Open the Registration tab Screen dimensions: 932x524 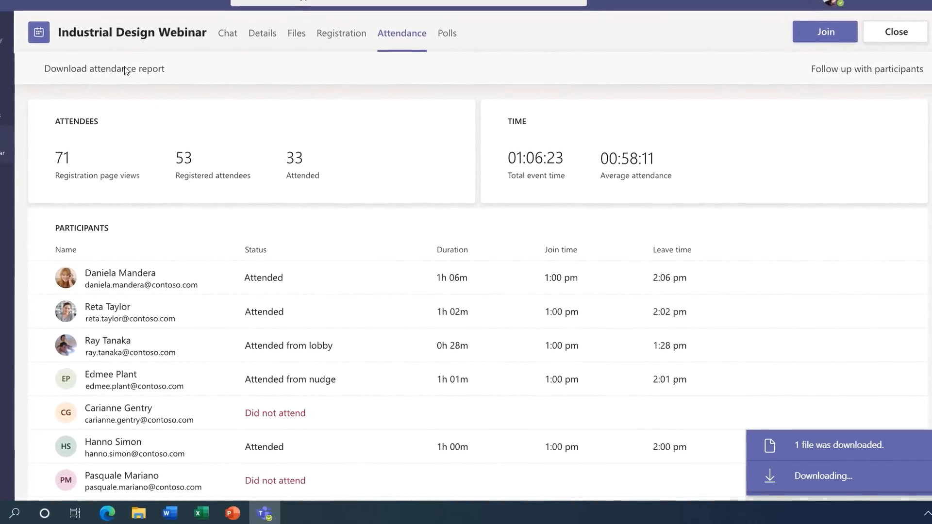coord(341,33)
